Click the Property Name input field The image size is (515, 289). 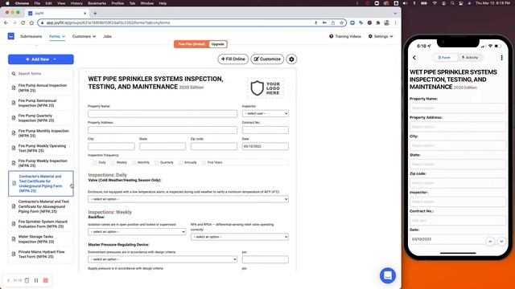(x=163, y=113)
